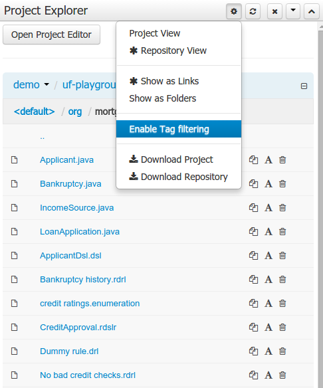Copy Bankruptcy.java using its copy icon
323x388 pixels.
253,184
